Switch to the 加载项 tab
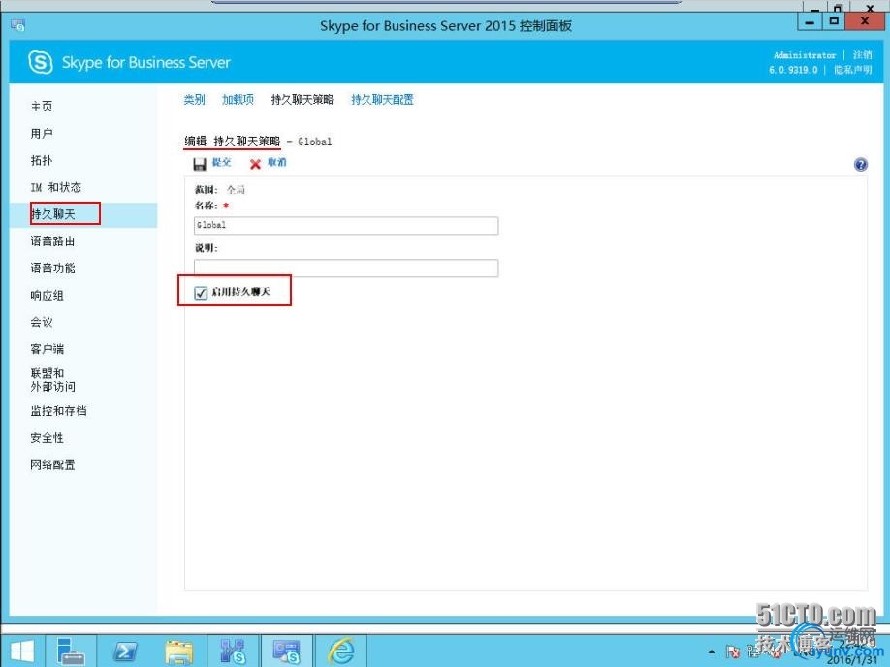The image size is (890, 667). [238, 99]
